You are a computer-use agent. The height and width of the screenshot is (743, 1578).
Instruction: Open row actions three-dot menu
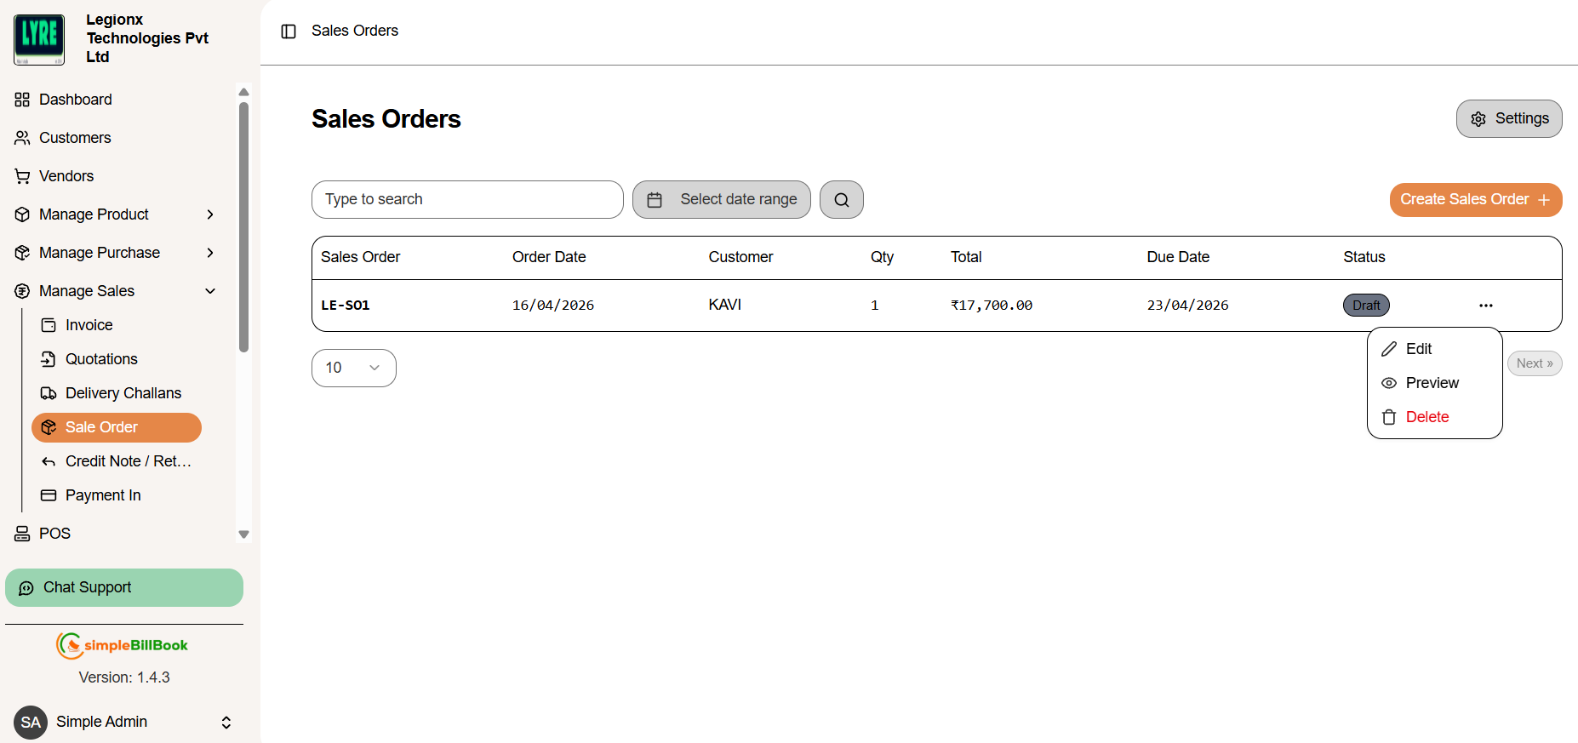[1486, 305]
